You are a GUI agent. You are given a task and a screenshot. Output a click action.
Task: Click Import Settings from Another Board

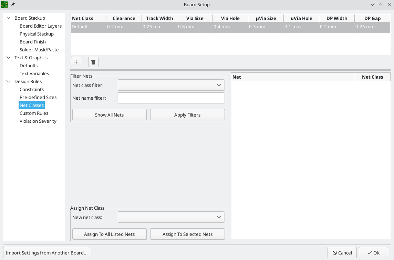[x=46, y=253]
